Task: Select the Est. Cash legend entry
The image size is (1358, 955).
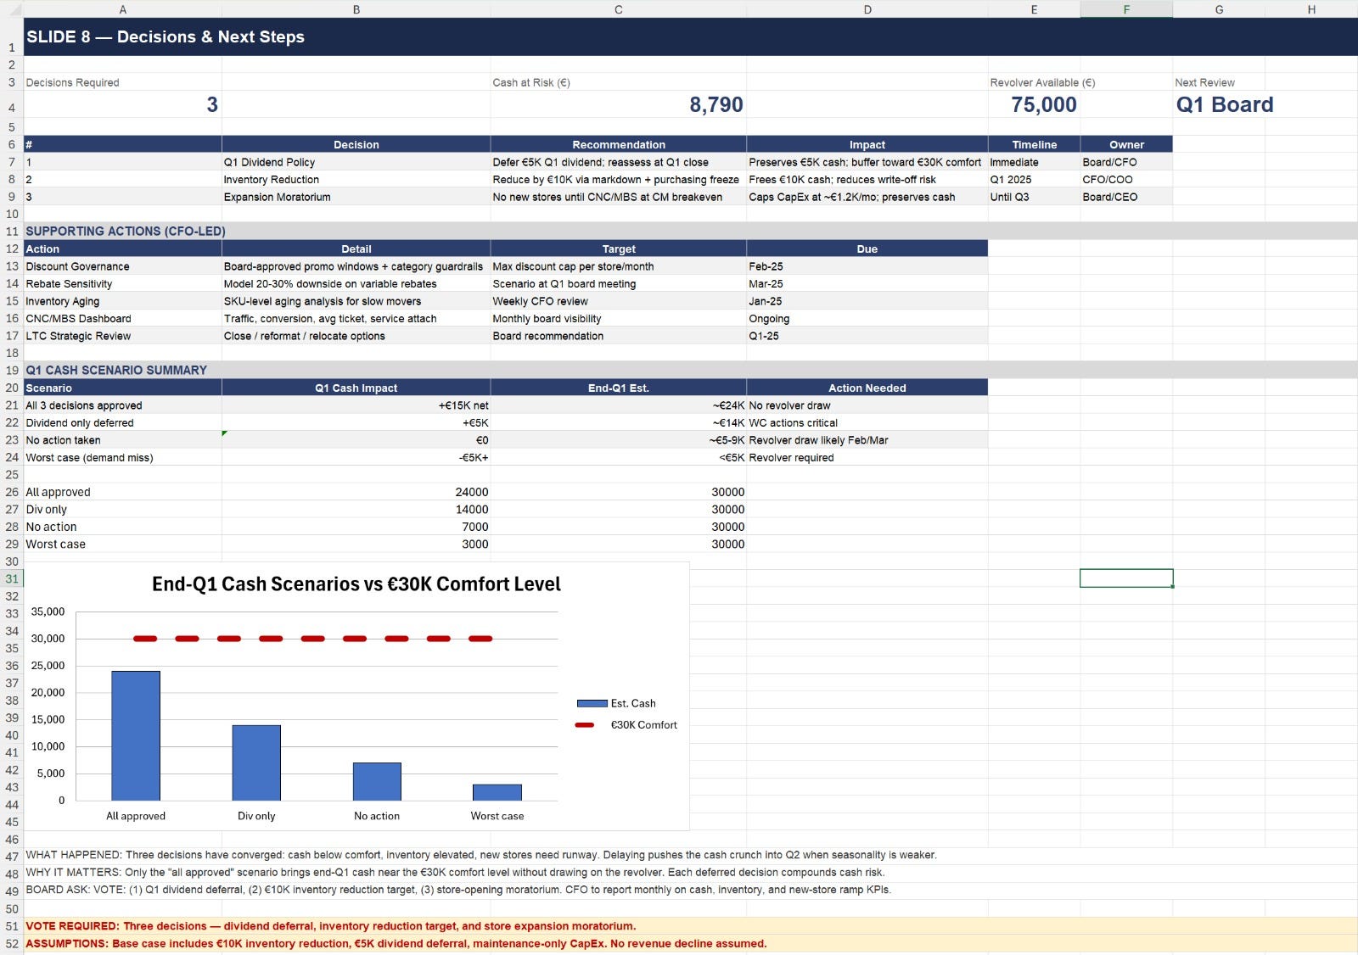Action: point(616,703)
